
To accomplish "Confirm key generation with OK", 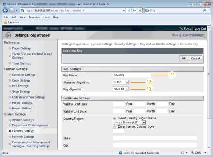I will (x=184, y=58).
